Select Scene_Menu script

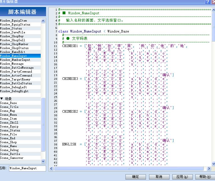(x=20, y=115)
